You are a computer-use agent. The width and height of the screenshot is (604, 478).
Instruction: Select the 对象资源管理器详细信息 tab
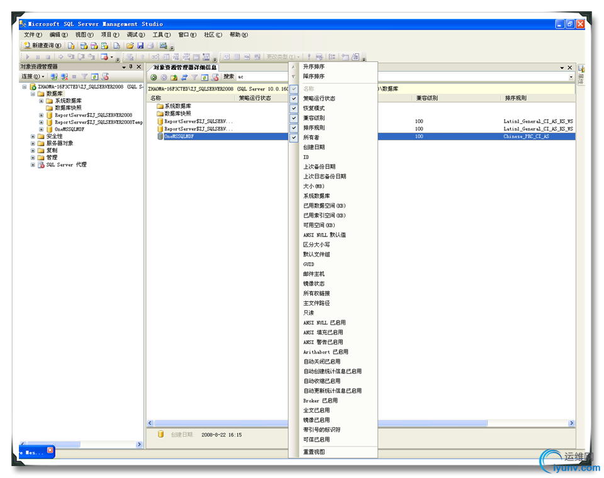coord(185,67)
